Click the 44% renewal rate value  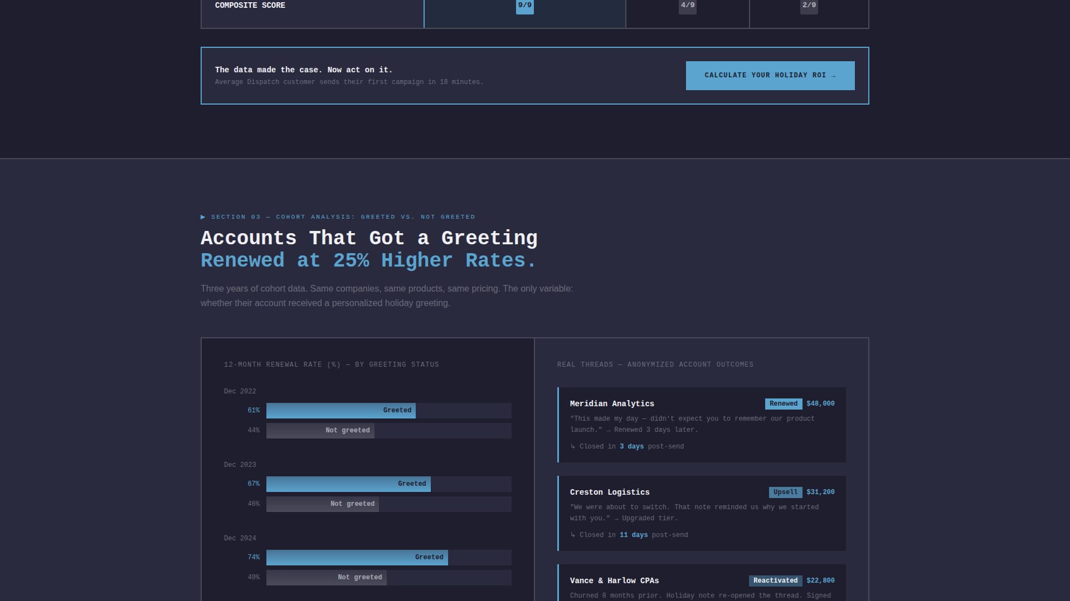(254, 431)
